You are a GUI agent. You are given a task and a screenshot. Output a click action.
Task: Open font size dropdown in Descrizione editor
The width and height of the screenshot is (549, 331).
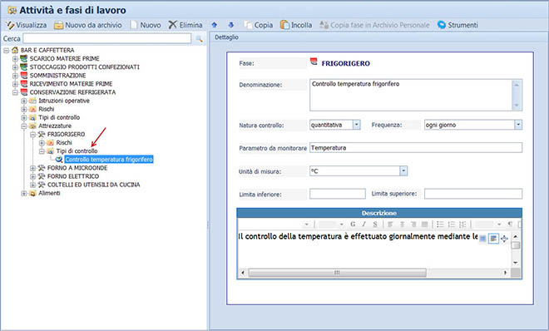coord(342,225)
